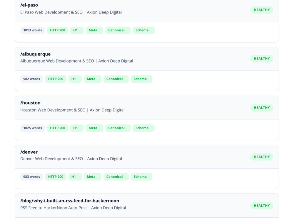Viewport: 294px width, 220px height.
Task: Click H1 tag in /houston card
Action: pos(77,128)
